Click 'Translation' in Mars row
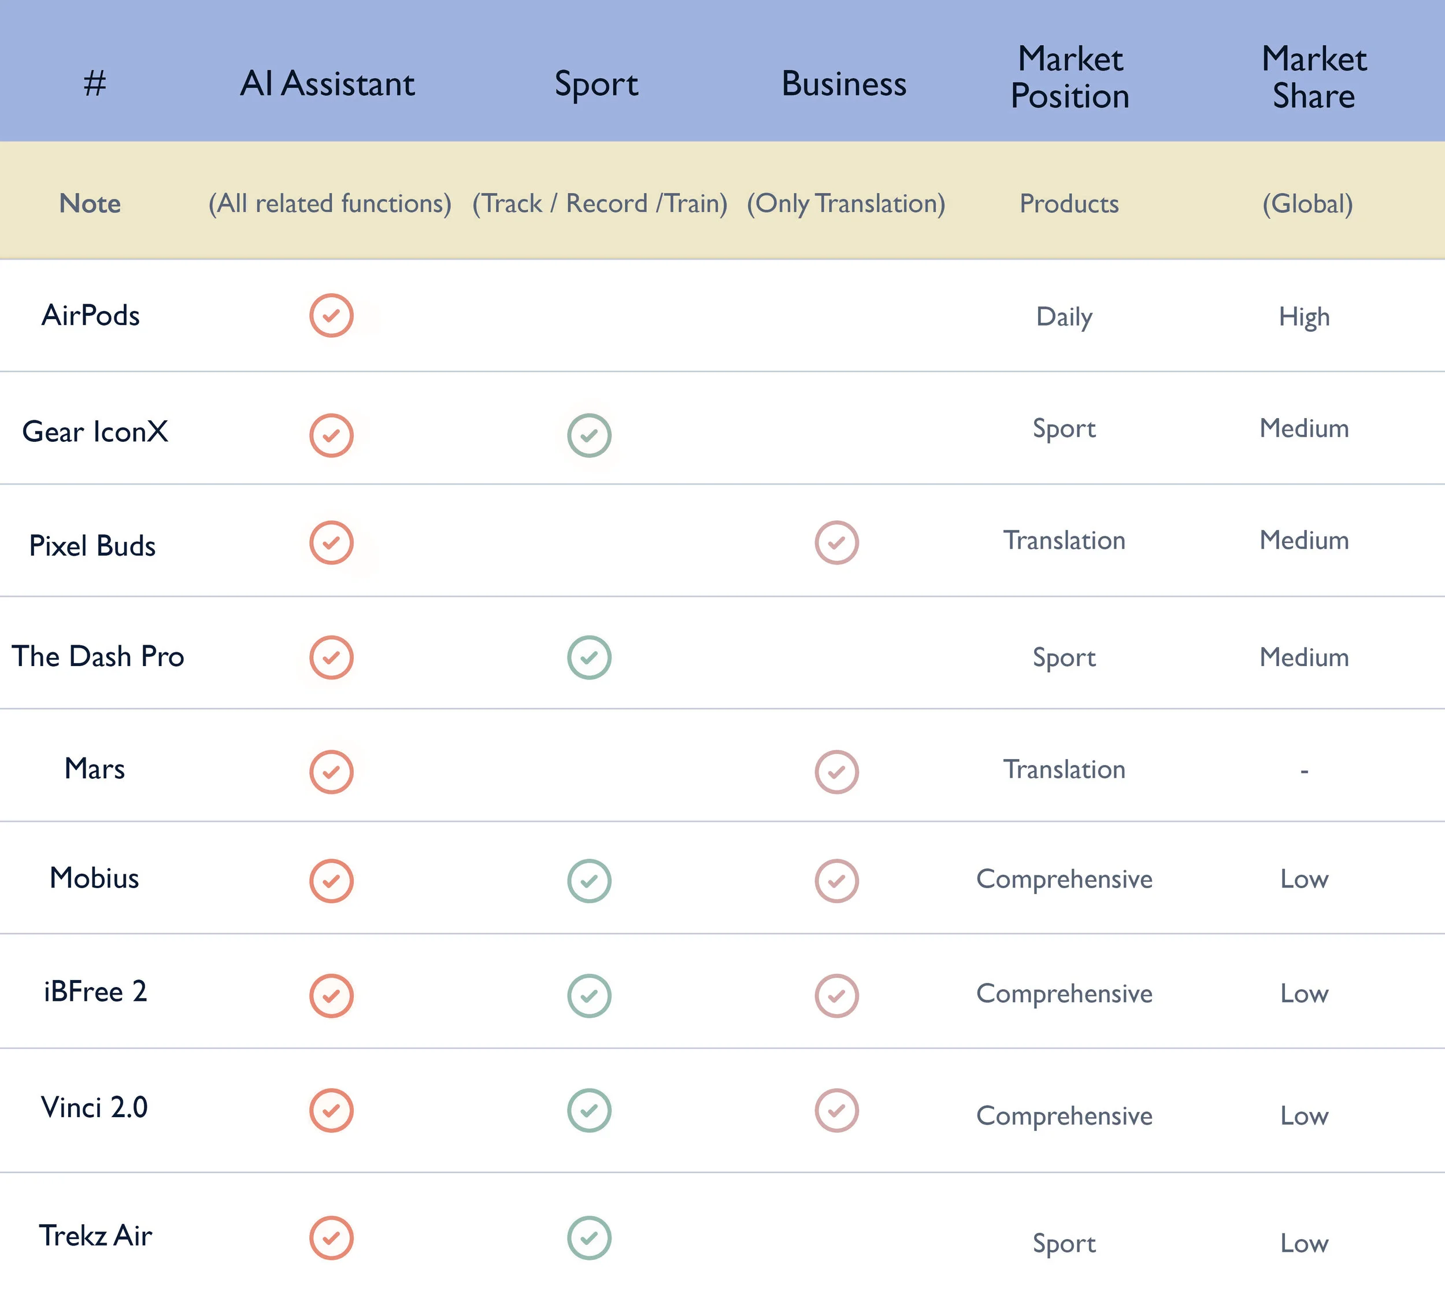 click(1064, 770)
